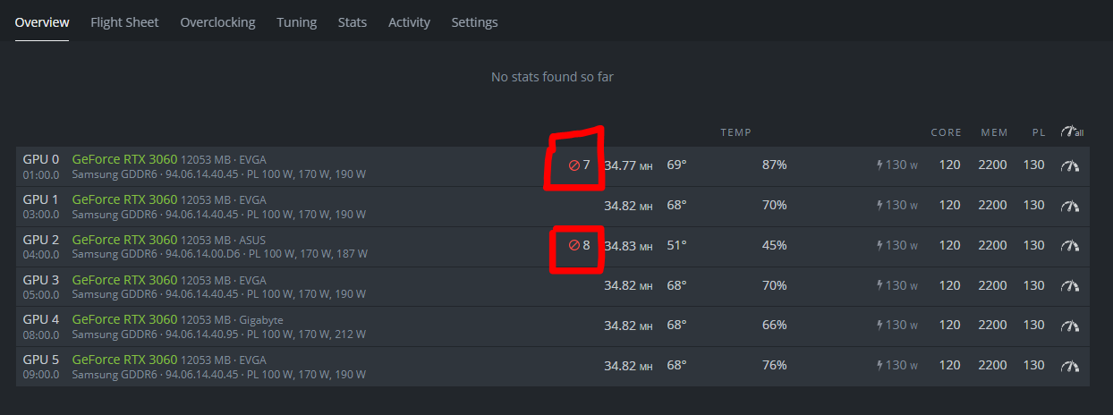Open overclock gauge icon for GPU 5
1113x415 pixels.
point(1070,366)
